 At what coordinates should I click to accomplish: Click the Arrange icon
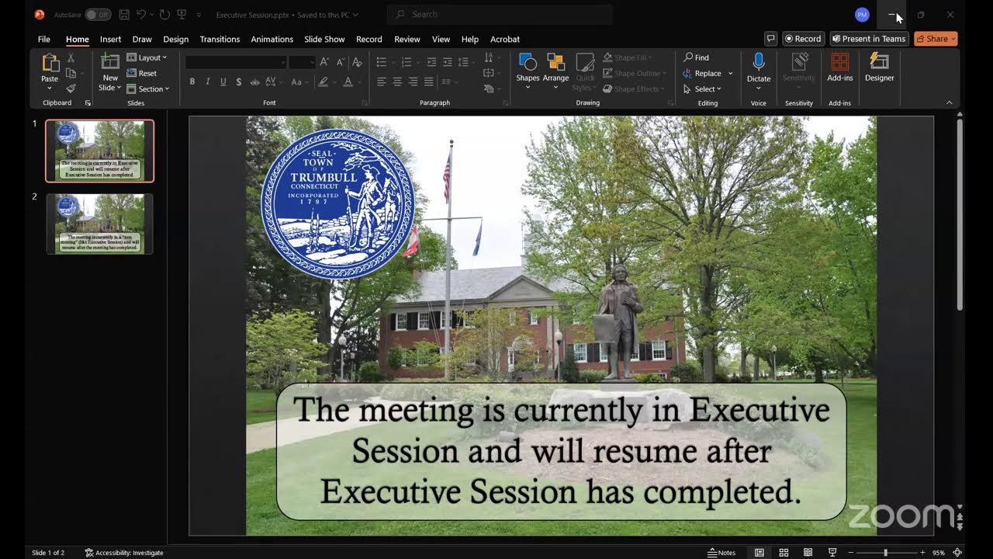[x=555, y=63]
